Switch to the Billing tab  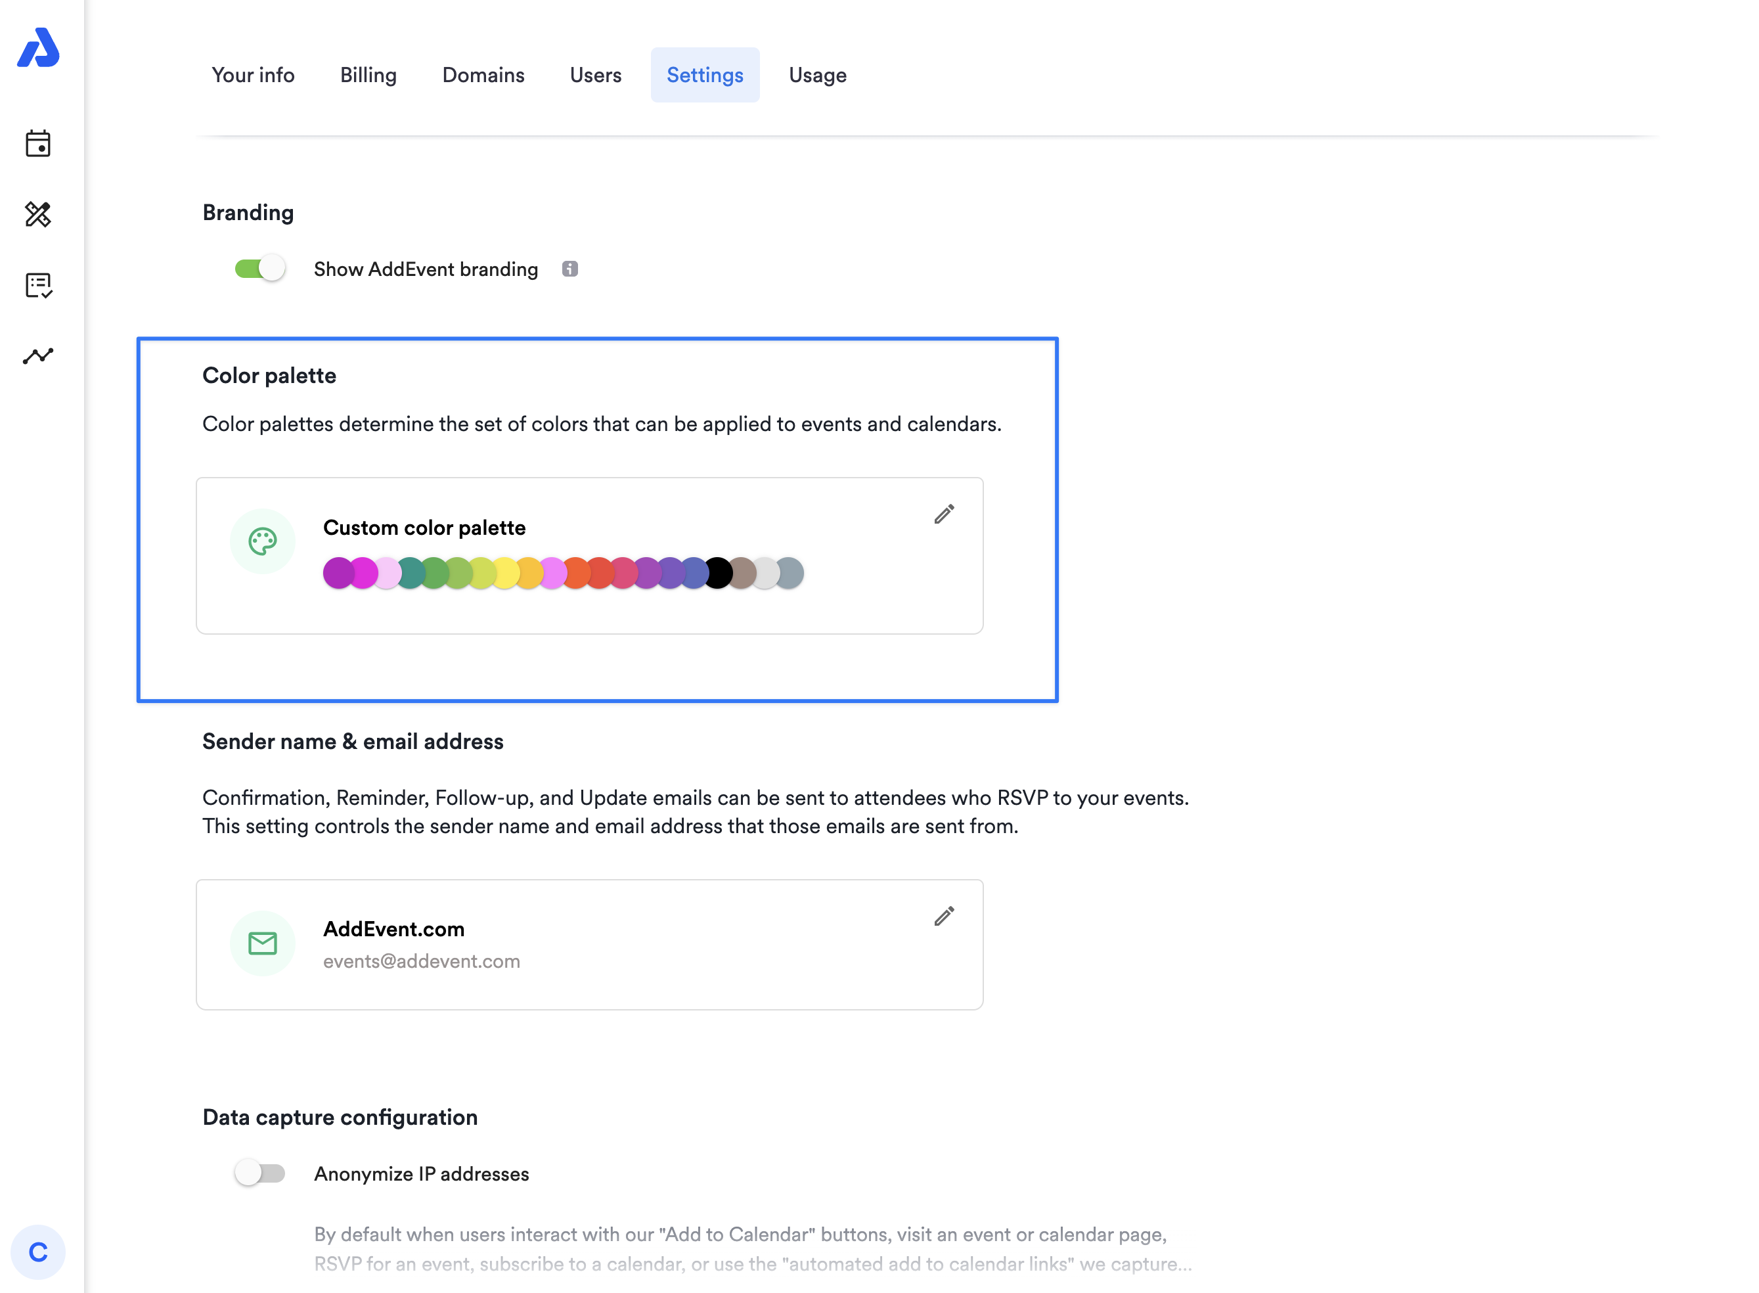pyautogui.click(x=368, y=75)
